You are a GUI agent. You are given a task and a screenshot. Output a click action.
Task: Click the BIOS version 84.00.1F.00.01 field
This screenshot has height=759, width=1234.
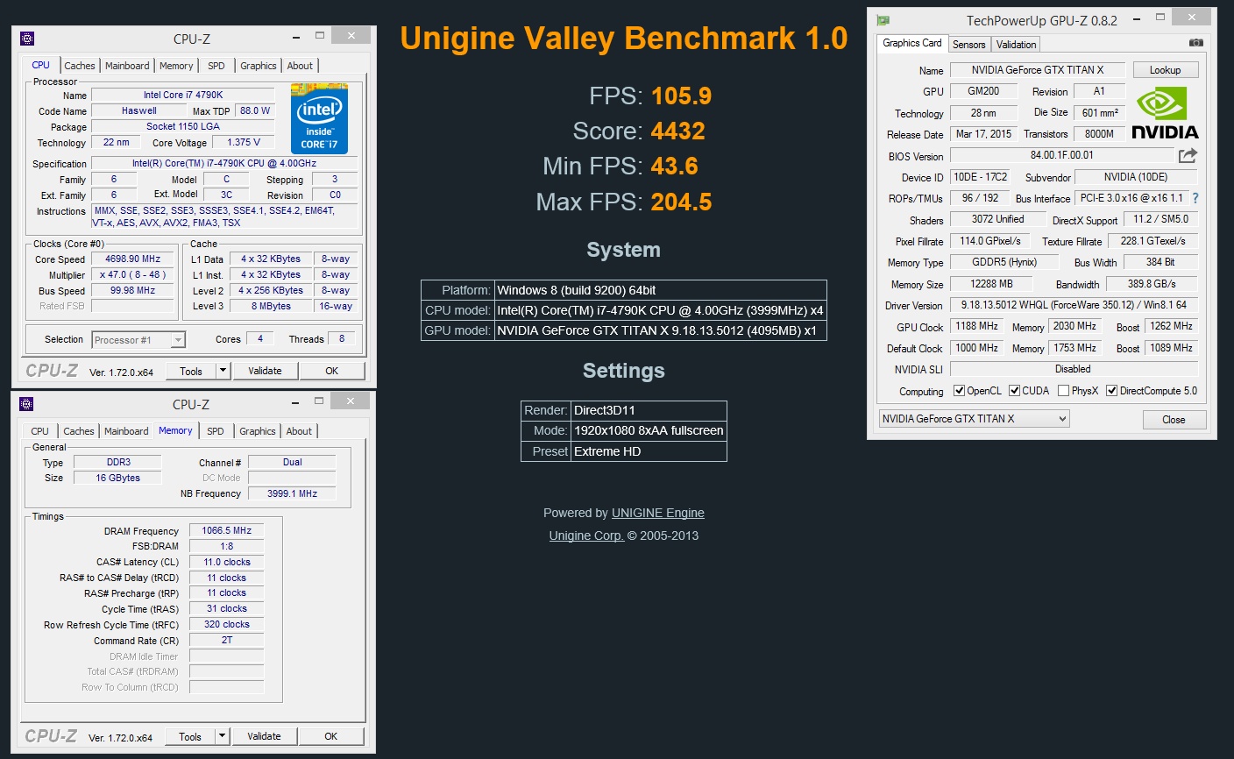tap(1062, 156)
